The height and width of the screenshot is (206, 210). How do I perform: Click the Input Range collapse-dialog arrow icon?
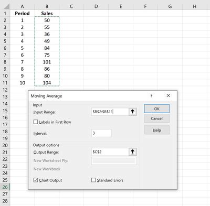coord(132,112)
